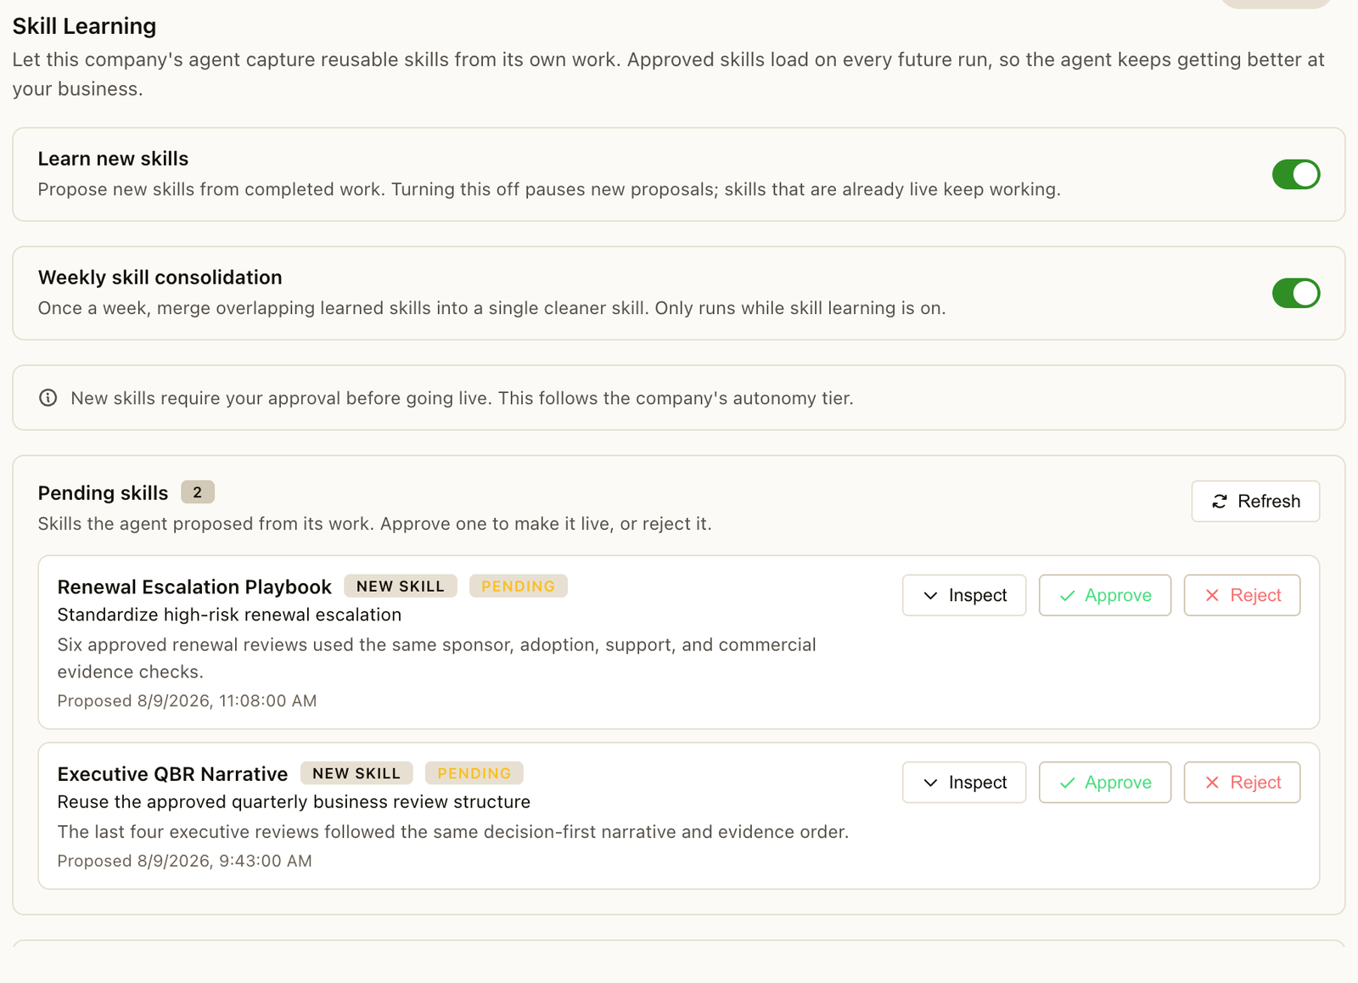
Task: Select the Executive QBR Narrative title
Action: tap(172, 774)
